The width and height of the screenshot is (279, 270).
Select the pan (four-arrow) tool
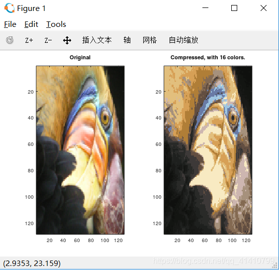pos(67,40)
